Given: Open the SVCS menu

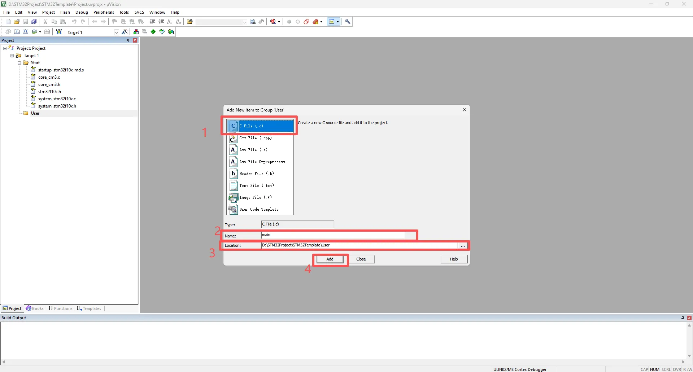Looking at the screenshot, I should (139, 12).
